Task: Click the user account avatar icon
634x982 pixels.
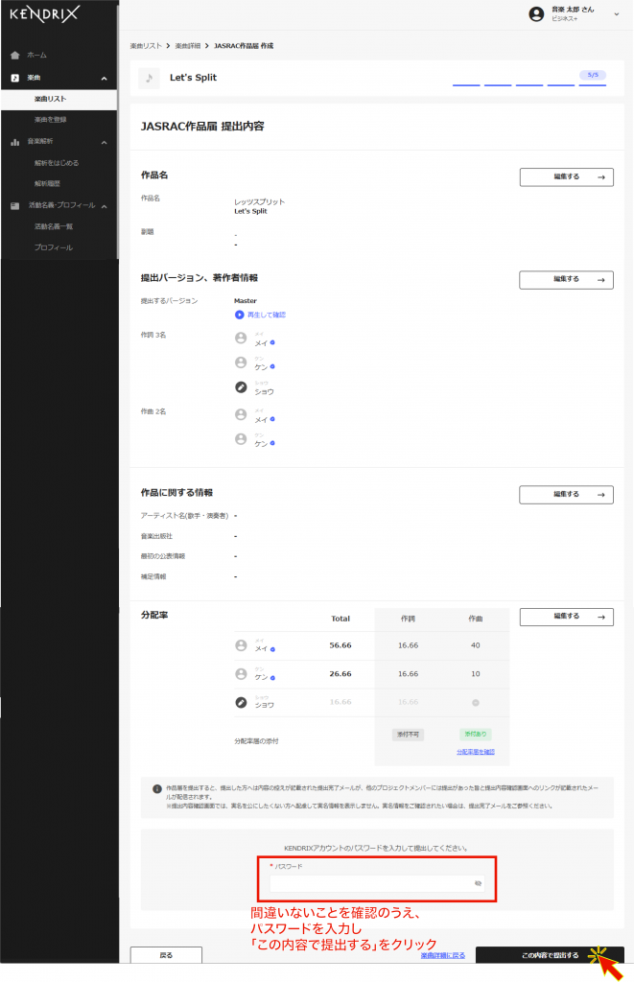Action: pos(536,13)
